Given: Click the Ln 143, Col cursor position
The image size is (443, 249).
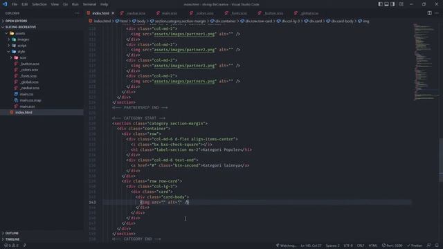Looking at the screenshot, I should 311,246.
